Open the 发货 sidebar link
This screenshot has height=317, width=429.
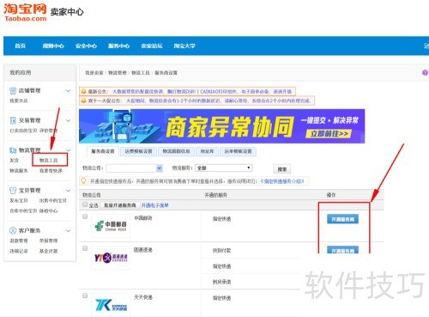point(15,161)
